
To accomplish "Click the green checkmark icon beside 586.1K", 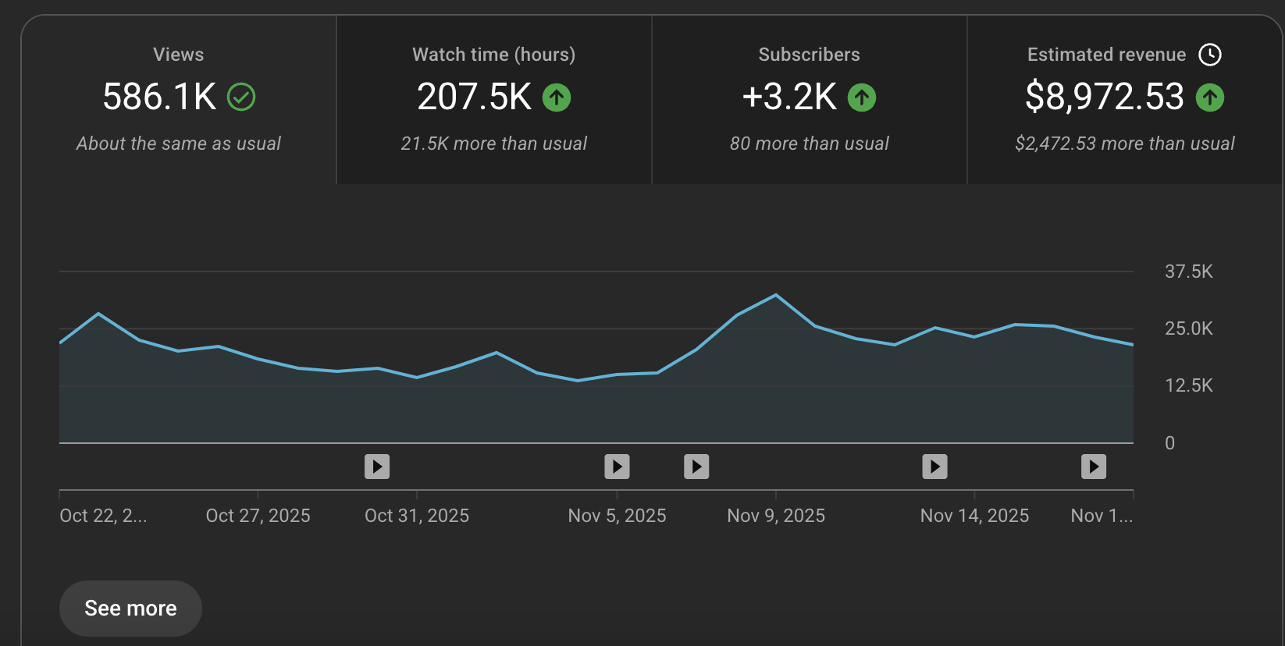I will [x=241, y=98].
